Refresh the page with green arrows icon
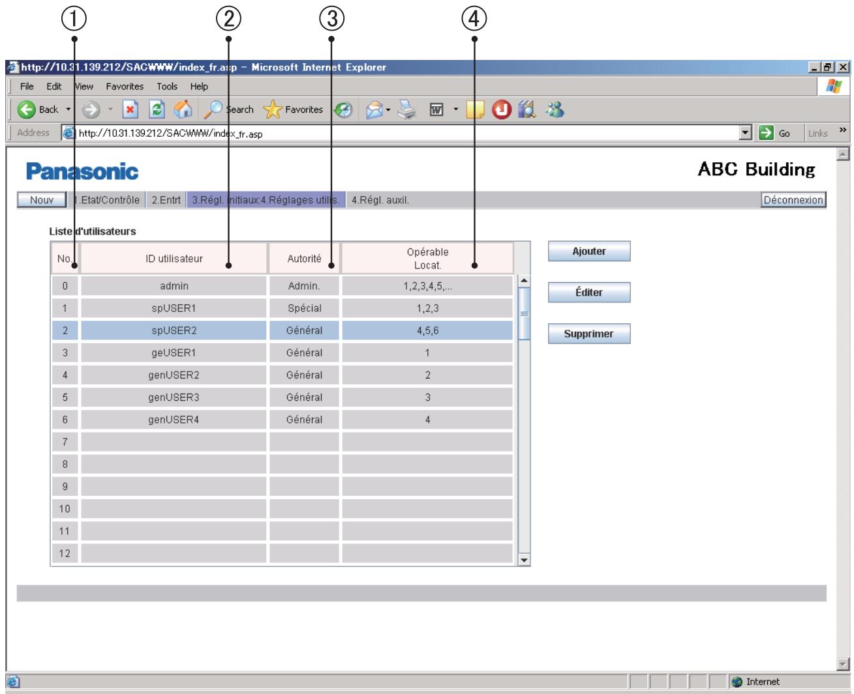Viewport: 854px width, 694px height. (157, 109)
